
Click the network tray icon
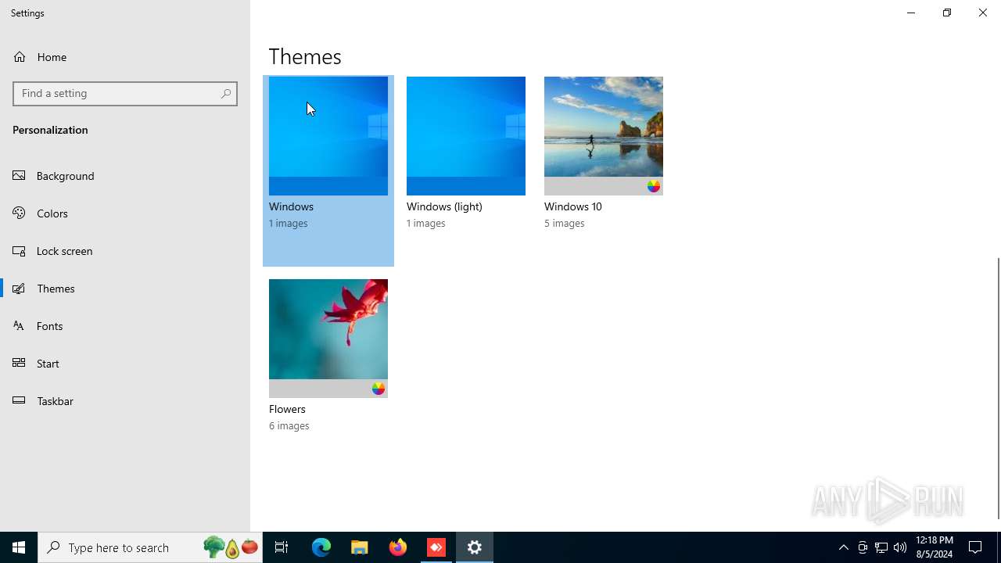(x=881, y=547)
